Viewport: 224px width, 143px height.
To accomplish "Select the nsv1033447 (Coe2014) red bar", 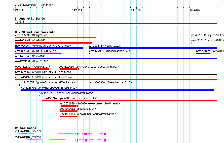I will tap(53, 43).
